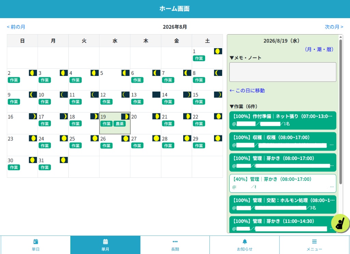
Task: Click the moon phase icon on August 13
Action: click(156, 95)
